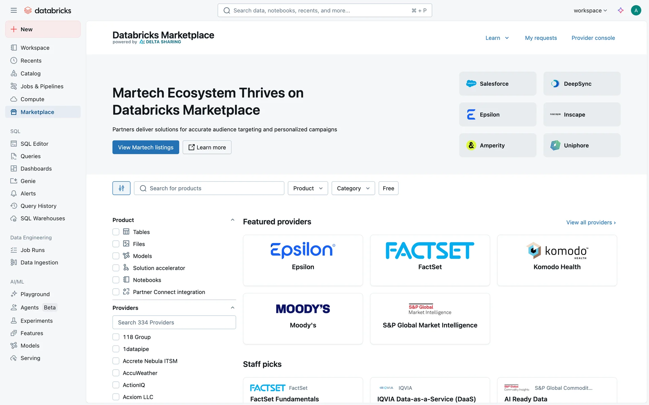The image size is (649, 405).
Task: Go to Provider console
Action: (x=593, y=38)
